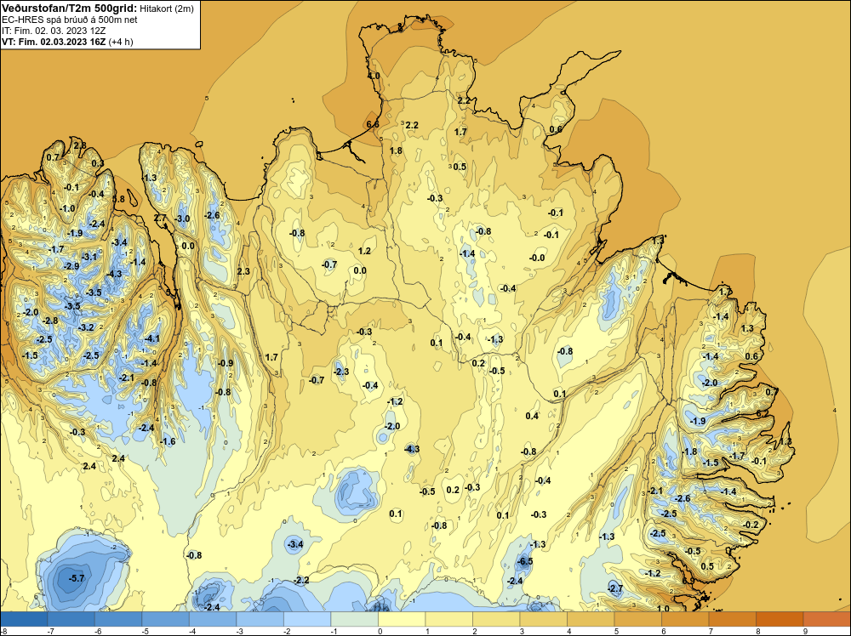Select legend color between -8 and -7

(24, 619)
